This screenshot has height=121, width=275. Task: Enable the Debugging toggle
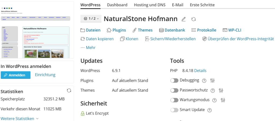(x=174, y=80)
